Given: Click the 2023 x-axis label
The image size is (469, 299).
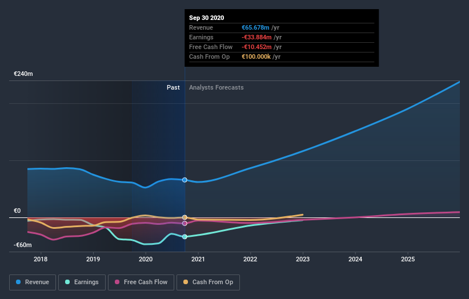Looking at the screenshot, I should point(303,259).
